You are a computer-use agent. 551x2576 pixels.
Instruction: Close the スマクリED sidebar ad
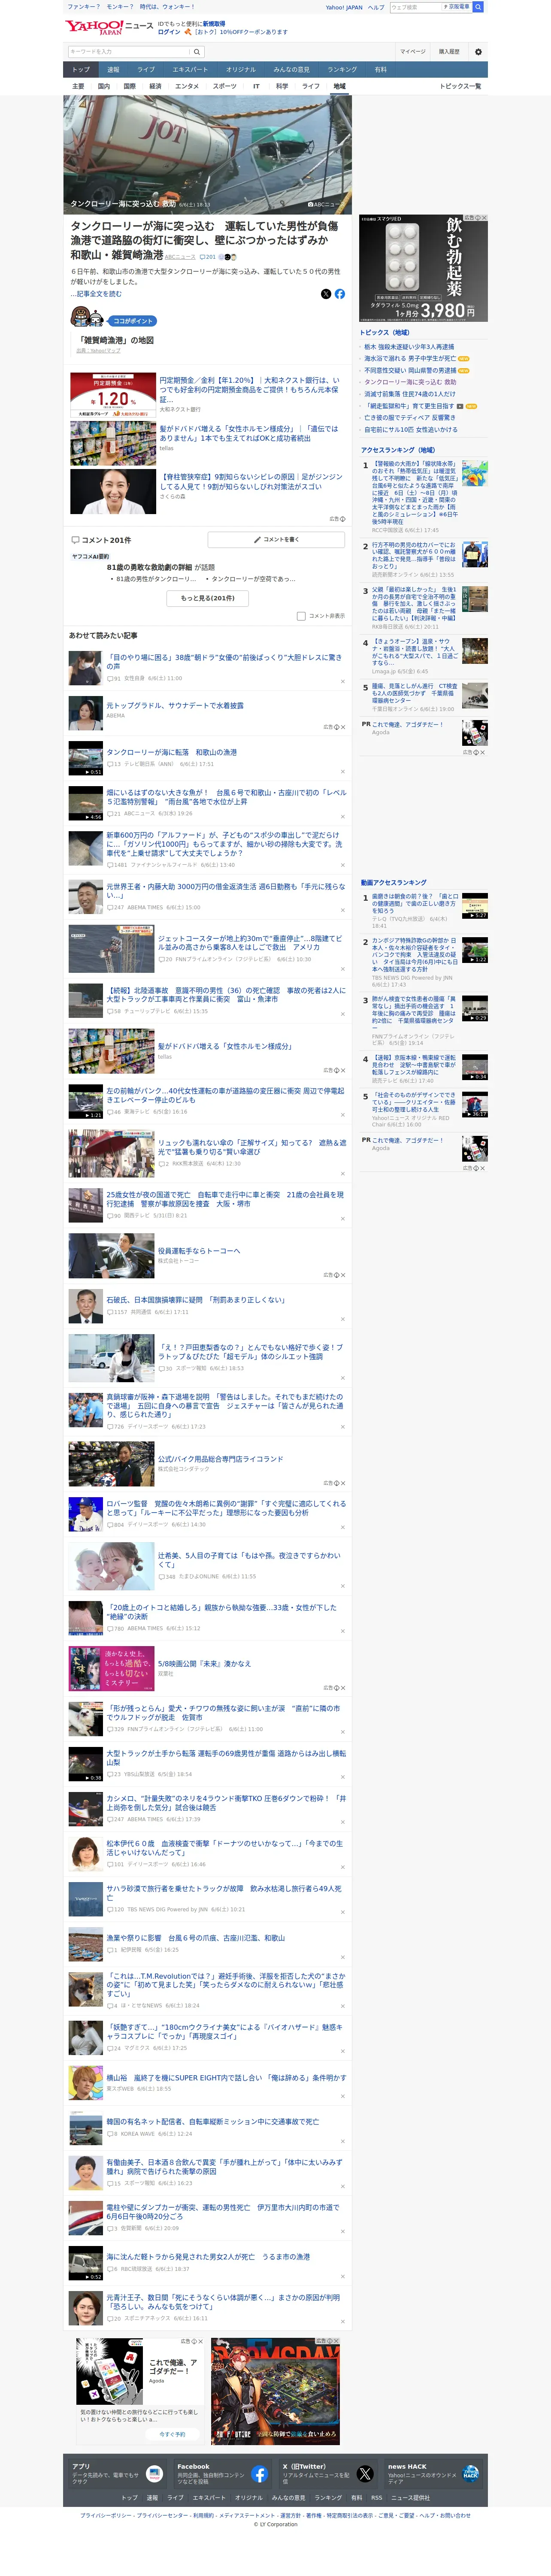(x=484, y=218)
